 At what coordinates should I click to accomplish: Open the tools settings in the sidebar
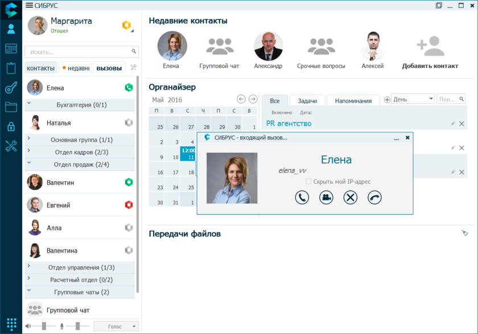click(x=11, y=146)
